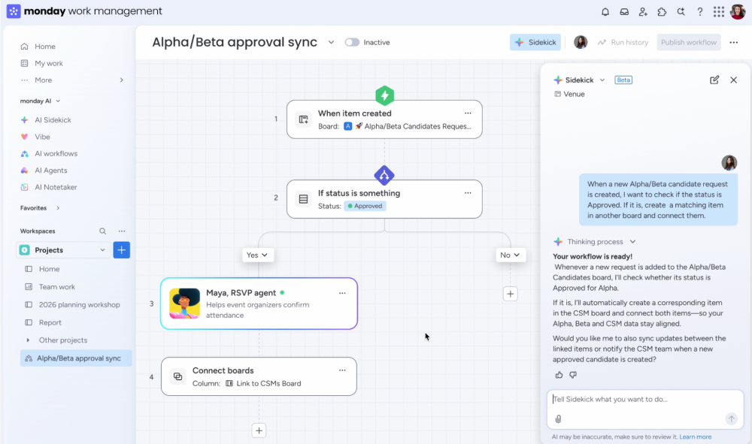The image size is (752, 444).
Task: Click the thumbs up feedback icon
Action: 559,375
